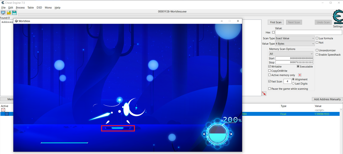
Task: Click the First Scan button
Action: coord(276,22)
